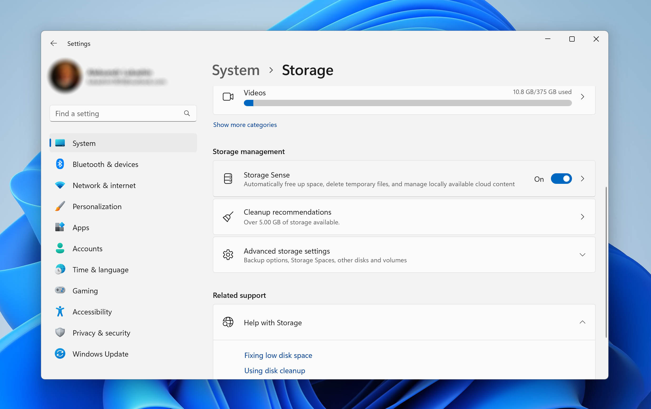
Task: Click the Help with Storage title
Action: click(x=273, y=323)
